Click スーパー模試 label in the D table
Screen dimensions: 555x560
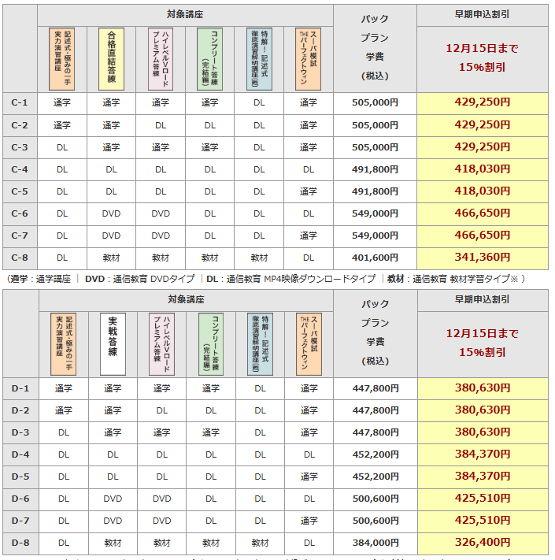pos(309,344)
